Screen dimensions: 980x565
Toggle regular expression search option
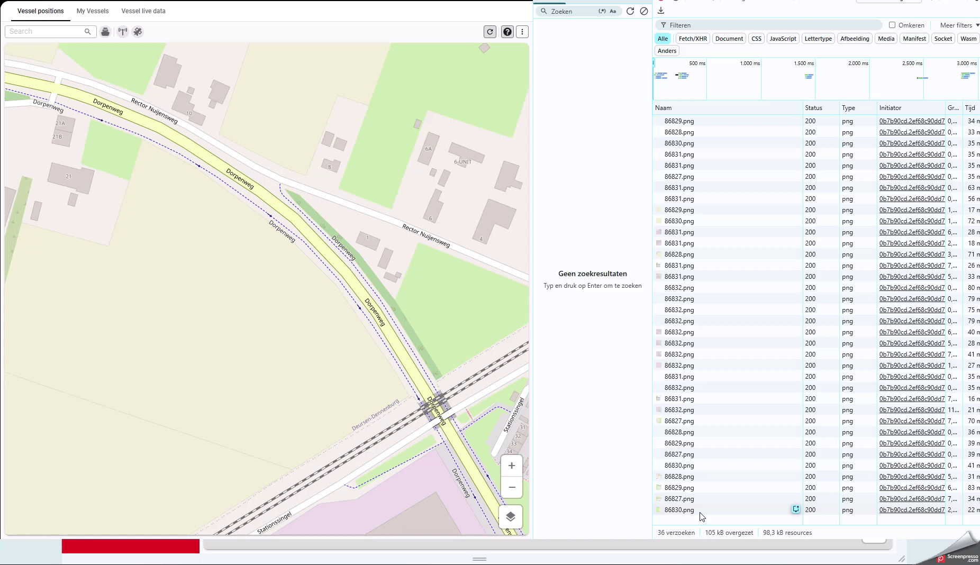tap(602, 11)
